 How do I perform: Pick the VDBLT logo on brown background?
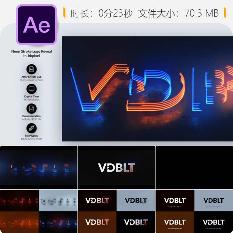97,222
